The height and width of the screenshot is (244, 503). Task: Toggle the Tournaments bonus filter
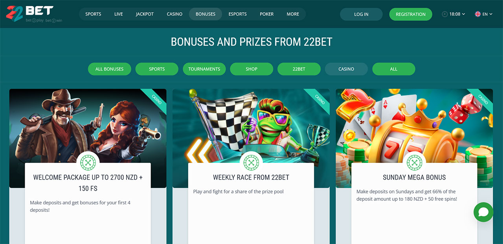(x=204, y=69)
